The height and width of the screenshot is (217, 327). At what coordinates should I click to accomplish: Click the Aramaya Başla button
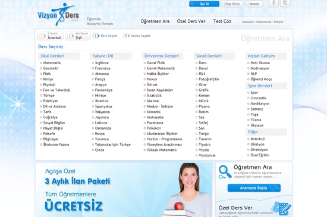coord(254,188)
